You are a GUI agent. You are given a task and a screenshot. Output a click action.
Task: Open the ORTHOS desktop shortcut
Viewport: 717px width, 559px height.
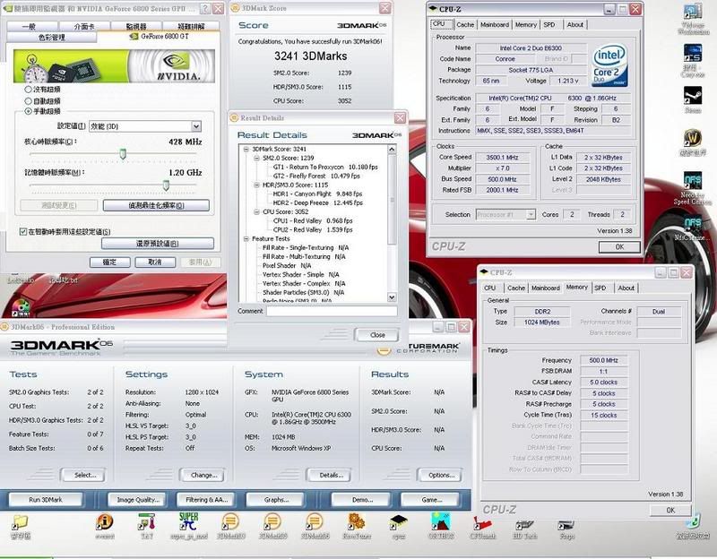coord(441,526)
